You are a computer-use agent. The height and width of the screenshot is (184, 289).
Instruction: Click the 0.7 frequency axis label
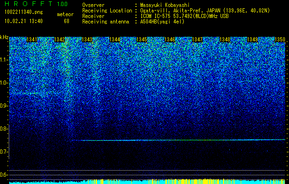point(4,152)
